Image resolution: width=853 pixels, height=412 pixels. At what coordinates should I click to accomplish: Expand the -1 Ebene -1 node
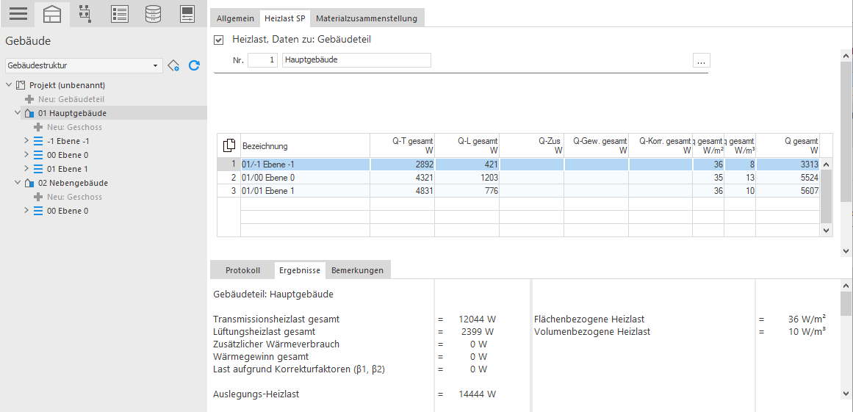(26, 141)
